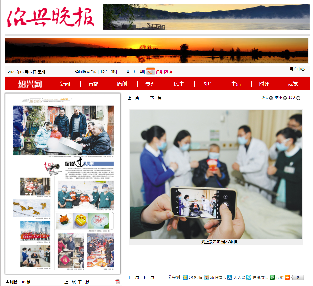Click the three tiger cakes photo thumbnail

pyautogui.click(x=84, y=221)
